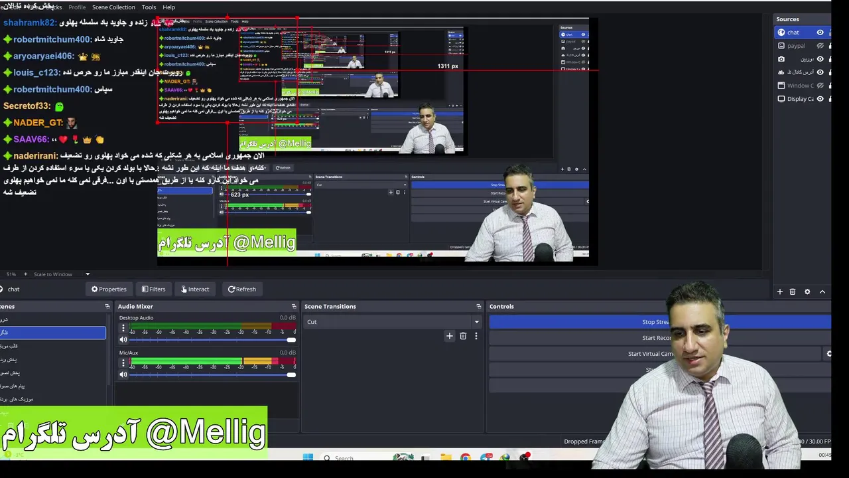
Task: Open the Profile menu
Action: [x=77, y=7]
